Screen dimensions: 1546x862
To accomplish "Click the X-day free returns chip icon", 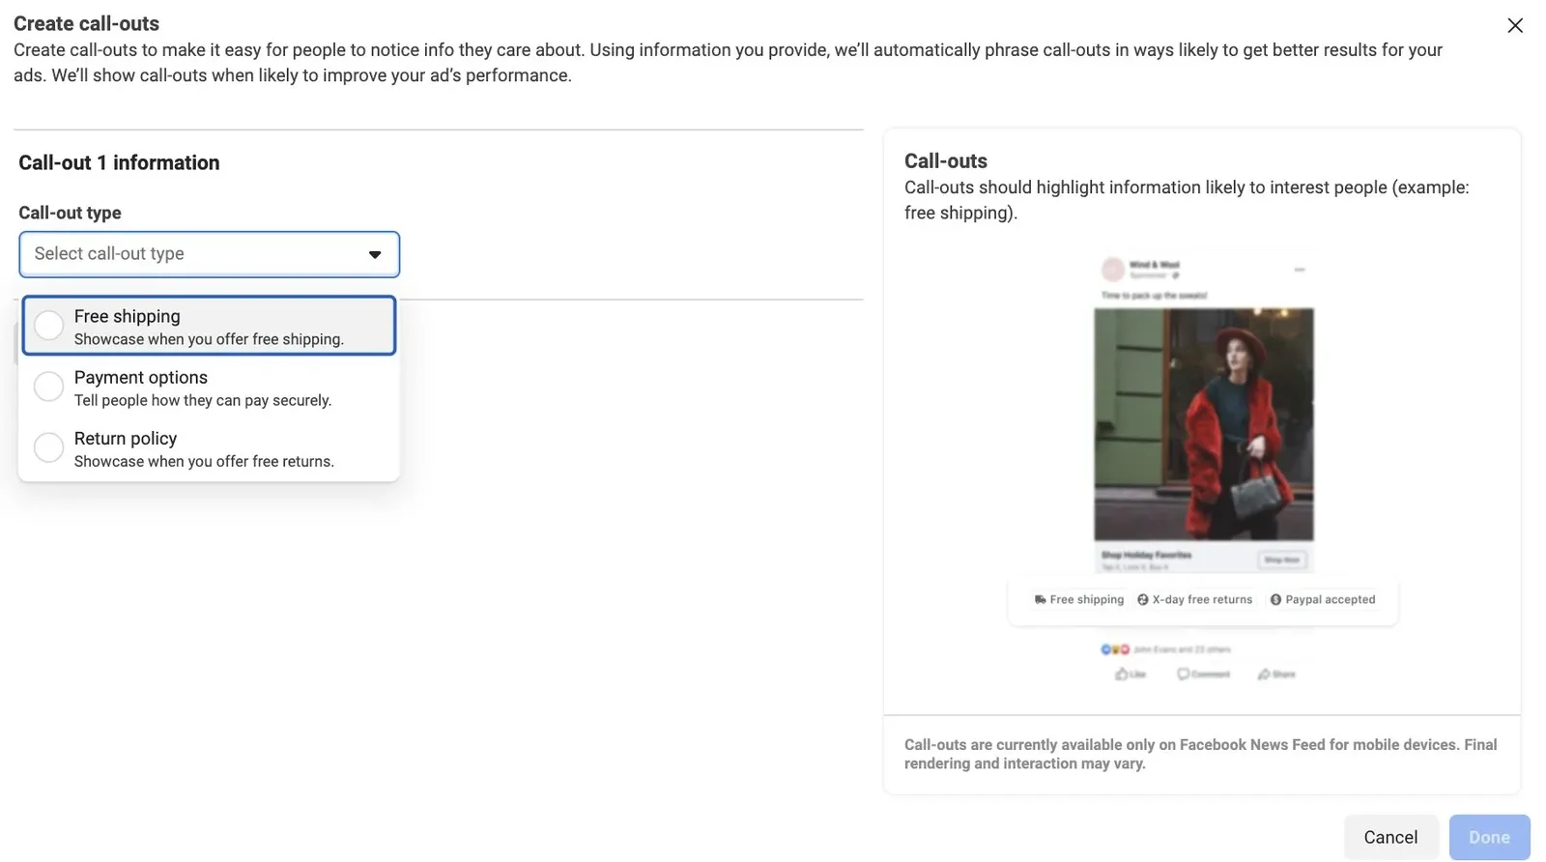I will (1143, 600).
